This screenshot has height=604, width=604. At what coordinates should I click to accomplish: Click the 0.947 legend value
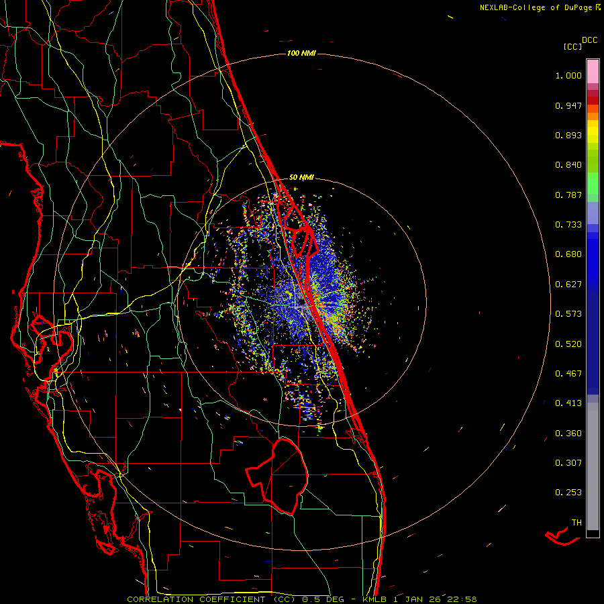(568, 105)
